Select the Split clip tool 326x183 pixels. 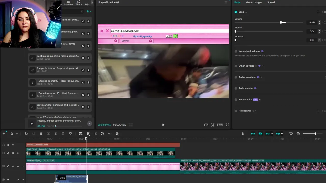click(x=41, y=134)
